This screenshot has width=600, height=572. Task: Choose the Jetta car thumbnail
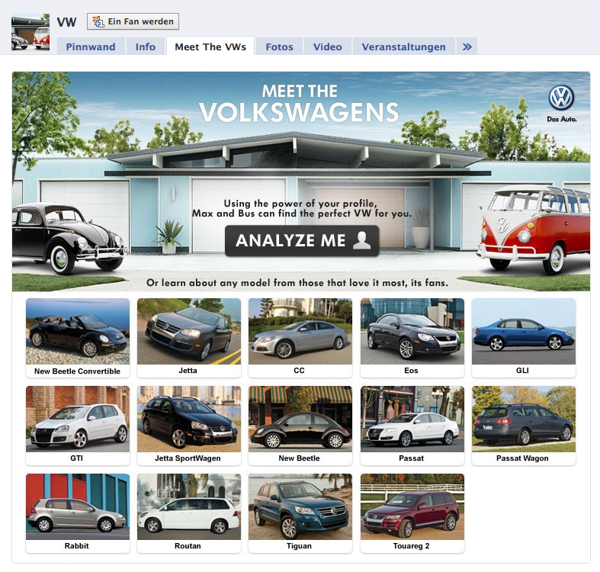[189, 331]
